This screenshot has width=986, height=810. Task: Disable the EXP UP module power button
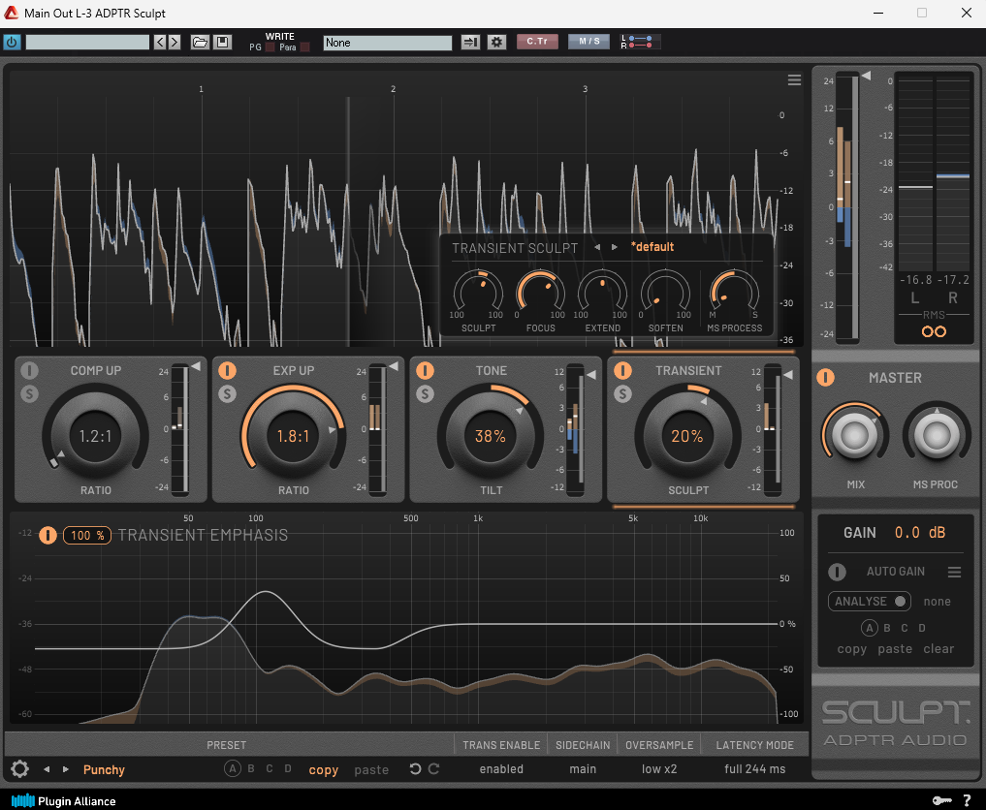227,371
